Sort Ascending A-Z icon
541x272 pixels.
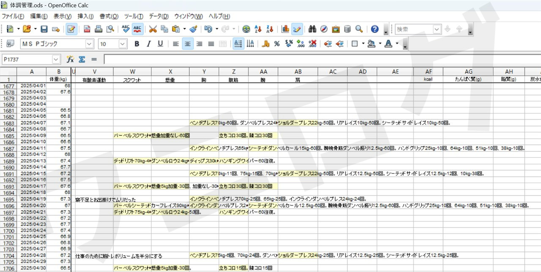click(258, 29)
